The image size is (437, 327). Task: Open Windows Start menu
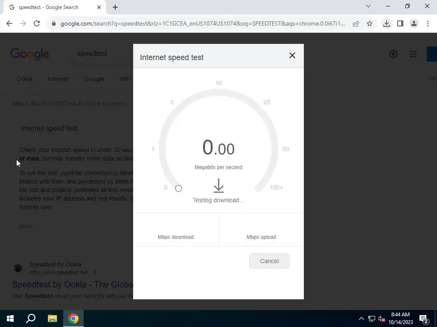[x=10, y=318]
